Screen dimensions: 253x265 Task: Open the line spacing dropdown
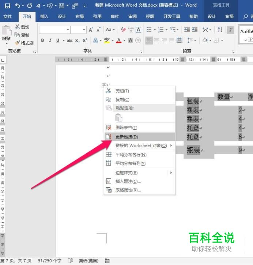[192, 41]
